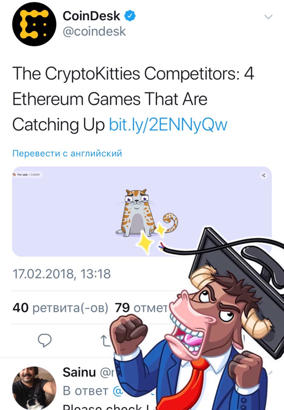Screen dimensions: 284x410
Task: Tap the For sale price tag
Action: point(28,175)
